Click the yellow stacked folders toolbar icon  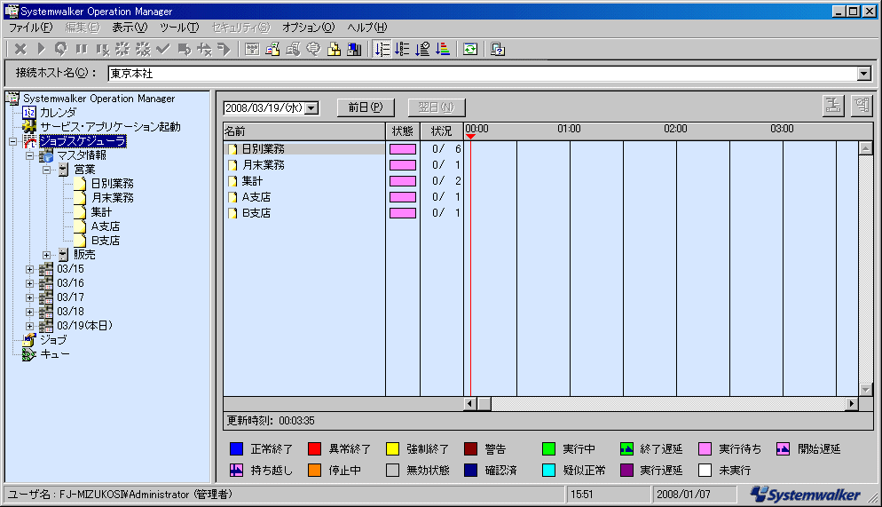click(335, 50)
